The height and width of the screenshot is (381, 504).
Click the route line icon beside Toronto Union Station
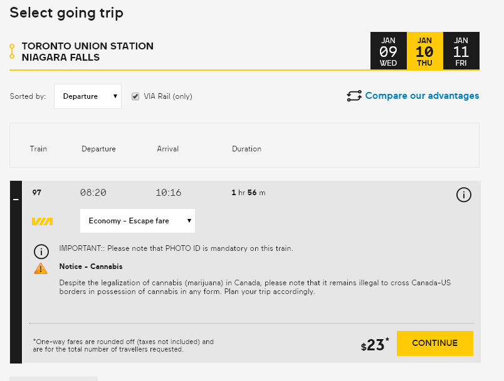coord(12,51)
